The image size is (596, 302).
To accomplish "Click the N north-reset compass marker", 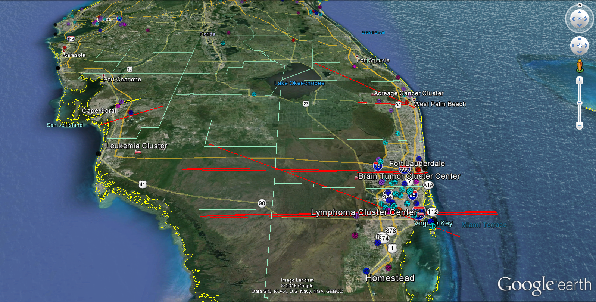I will tap(580, 5).
